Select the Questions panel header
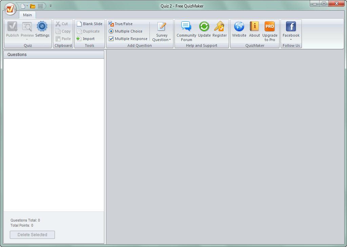347x247 pixels. (54, 55)
